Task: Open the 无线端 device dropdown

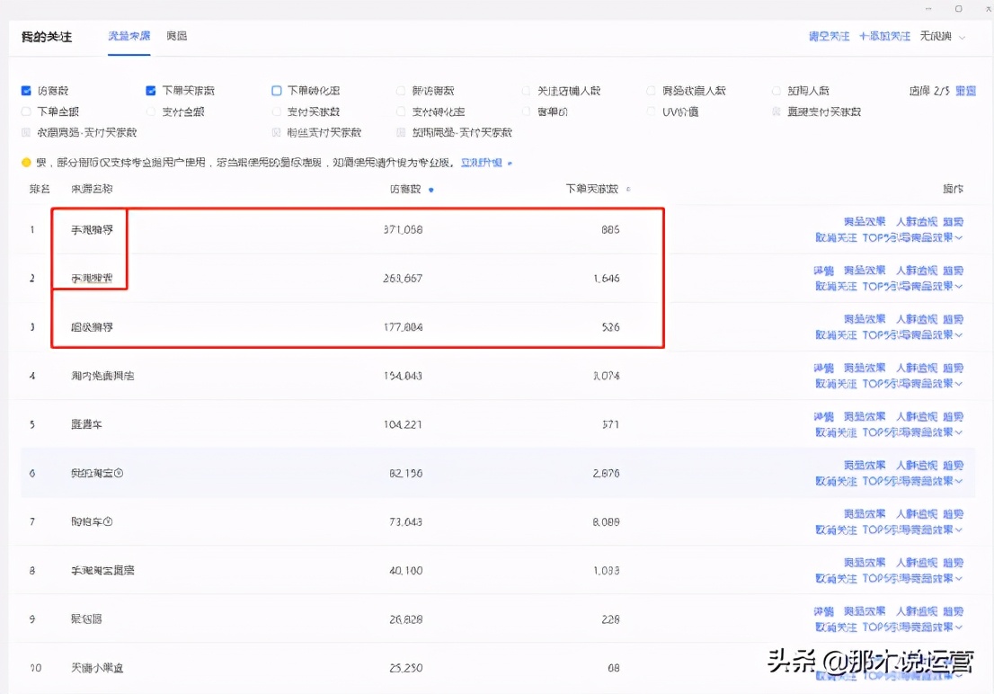Action: click(x=943, y=36)
